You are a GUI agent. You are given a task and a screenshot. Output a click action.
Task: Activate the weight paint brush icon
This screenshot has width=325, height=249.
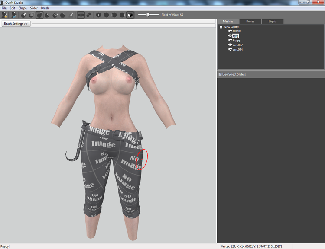pyautogui.click(x=71, y=15)
